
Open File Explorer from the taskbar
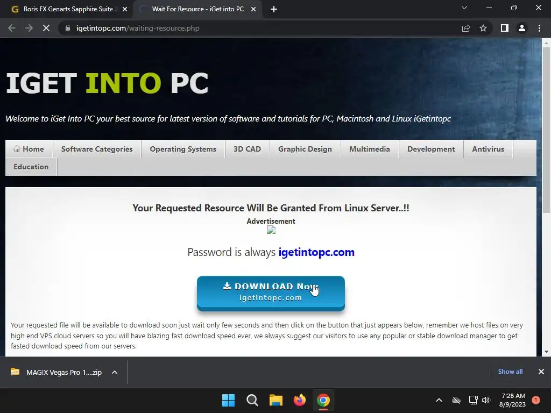pyautogui.click(x=276, y=400)
